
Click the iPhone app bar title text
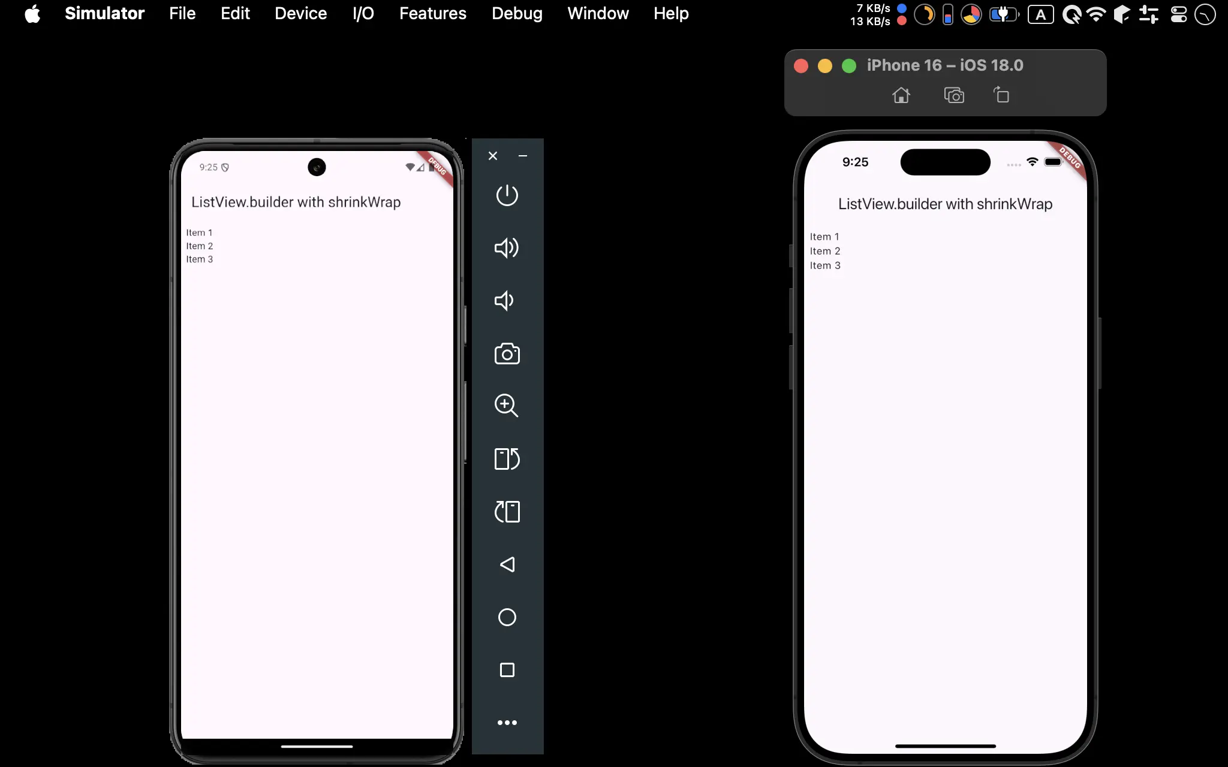point(945,204)
